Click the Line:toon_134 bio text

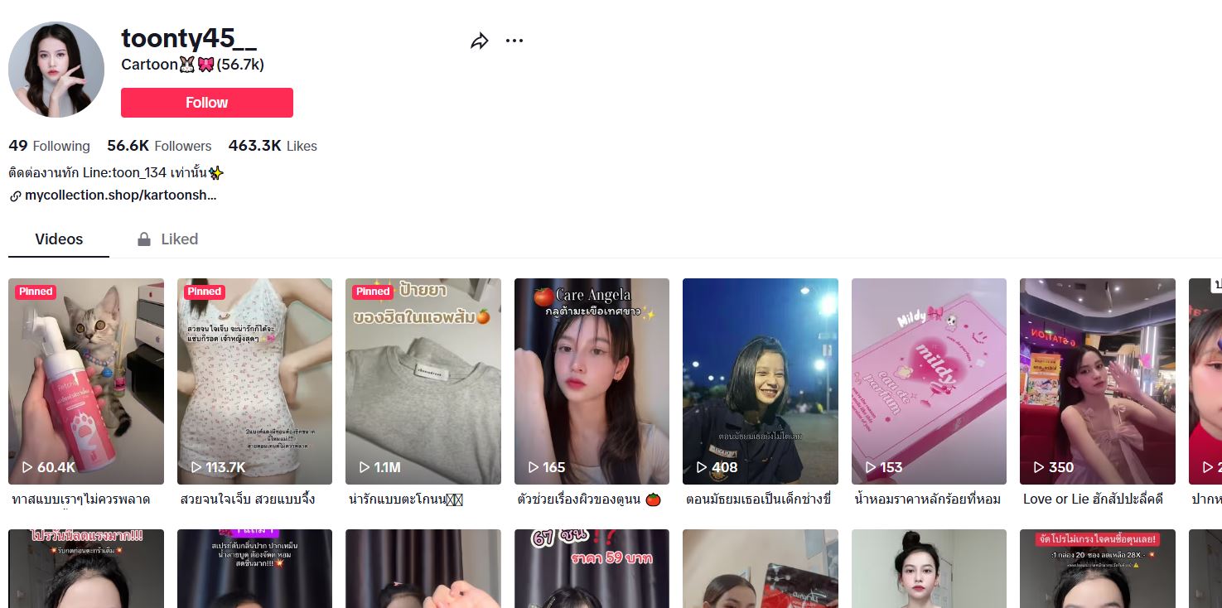tap(116, 173)
